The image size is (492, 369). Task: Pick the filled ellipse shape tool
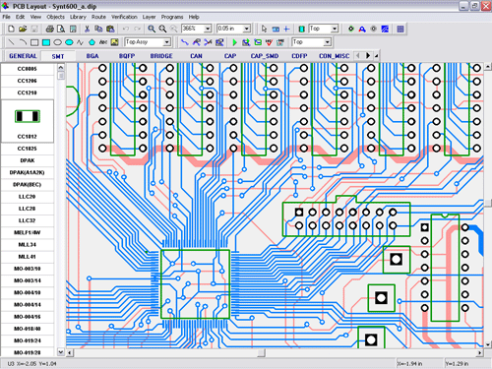[69, 42]
